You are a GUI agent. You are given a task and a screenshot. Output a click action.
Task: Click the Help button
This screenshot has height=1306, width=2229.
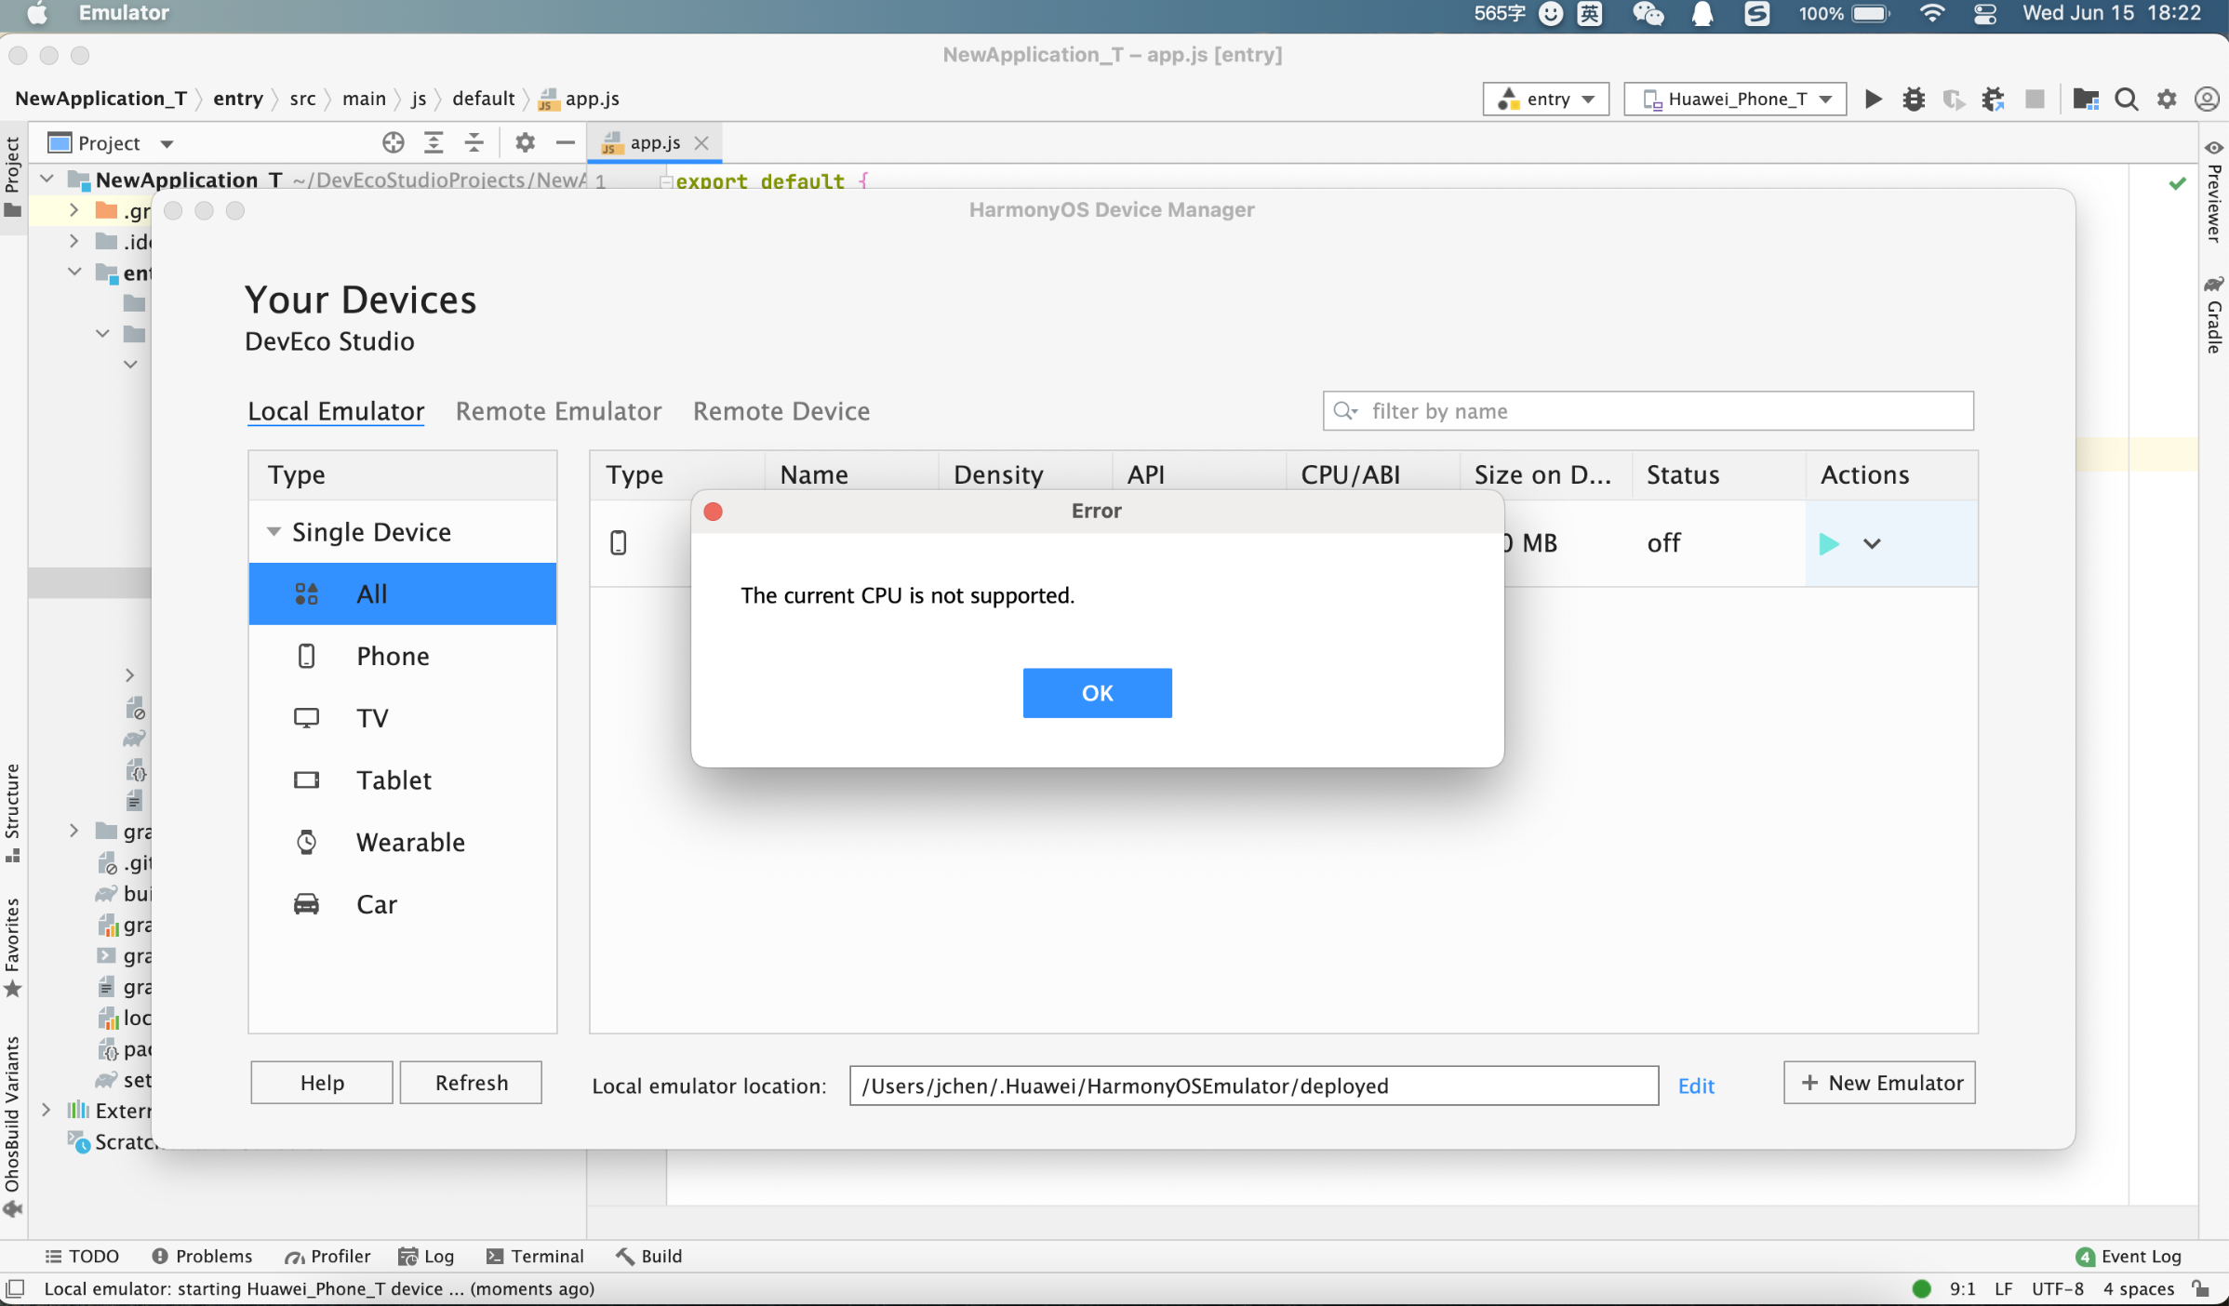[x=322, y=1083]
